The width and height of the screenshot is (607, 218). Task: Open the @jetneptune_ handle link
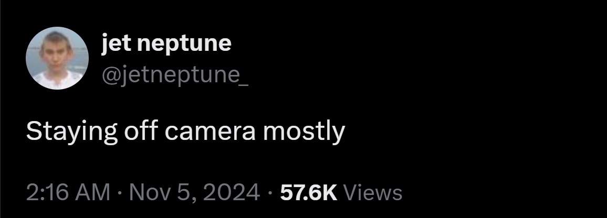(x=175, y=74)
